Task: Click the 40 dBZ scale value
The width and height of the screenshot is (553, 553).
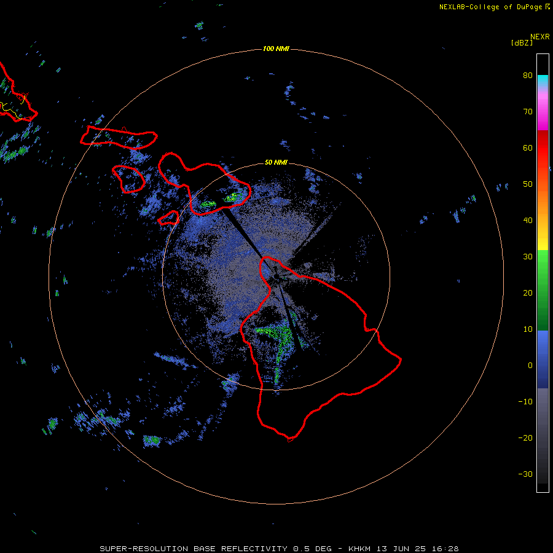Action: click(x=528, y=221)
